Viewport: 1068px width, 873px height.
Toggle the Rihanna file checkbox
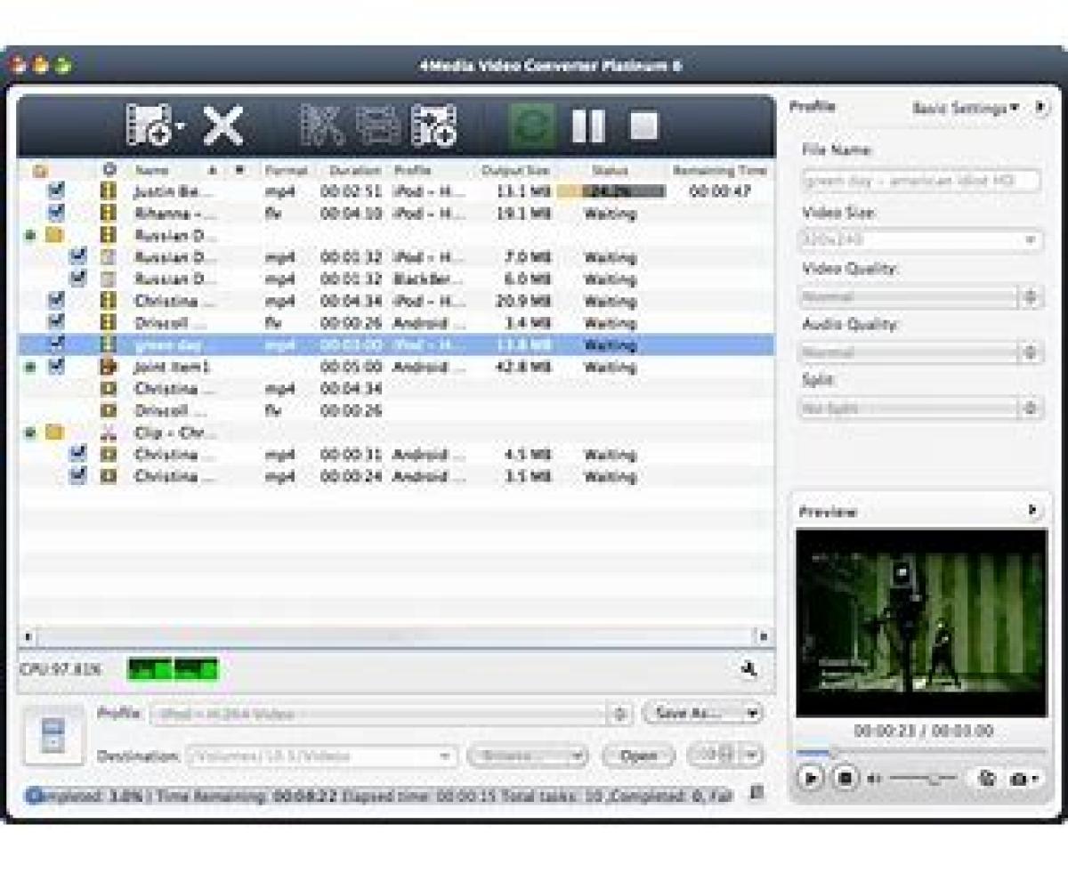pos(56,214)
